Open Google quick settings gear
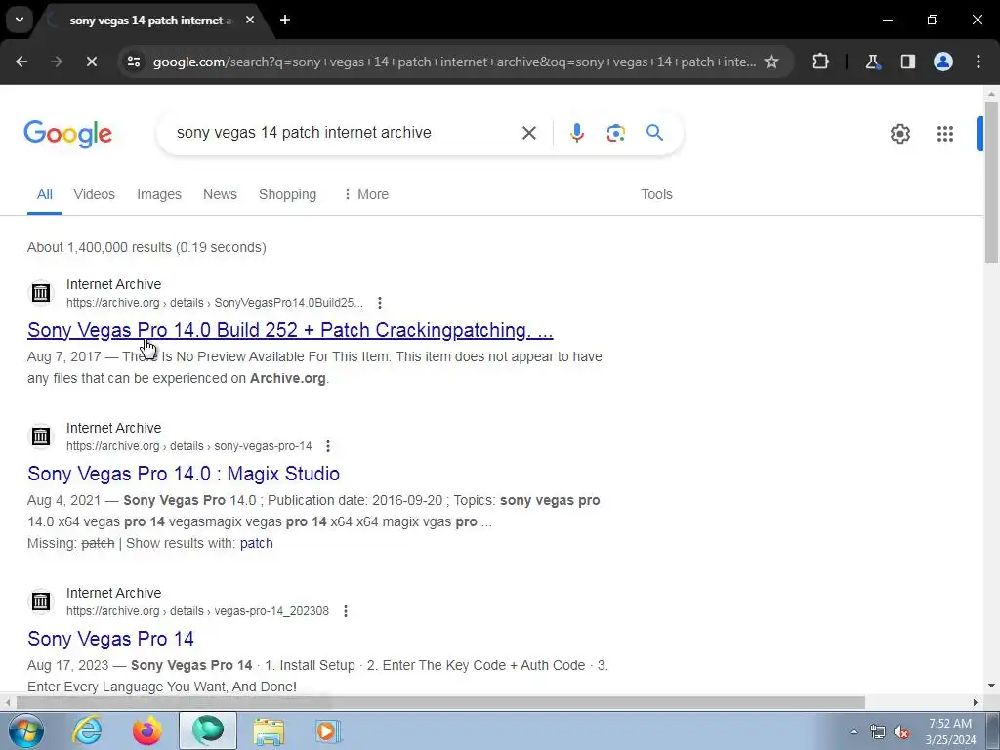The width and height of the screenshot is (1000, 750). pos(899,133)
